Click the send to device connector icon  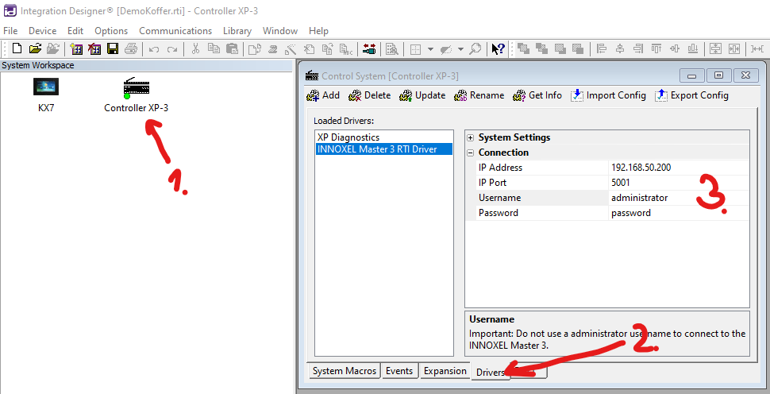369,48
